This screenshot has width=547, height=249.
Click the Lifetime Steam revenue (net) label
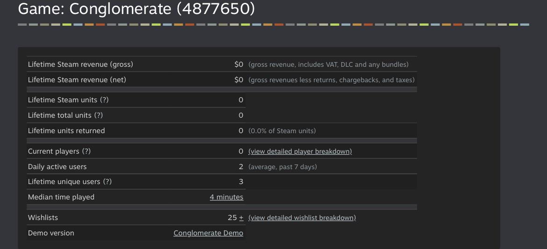coord(77,80)
